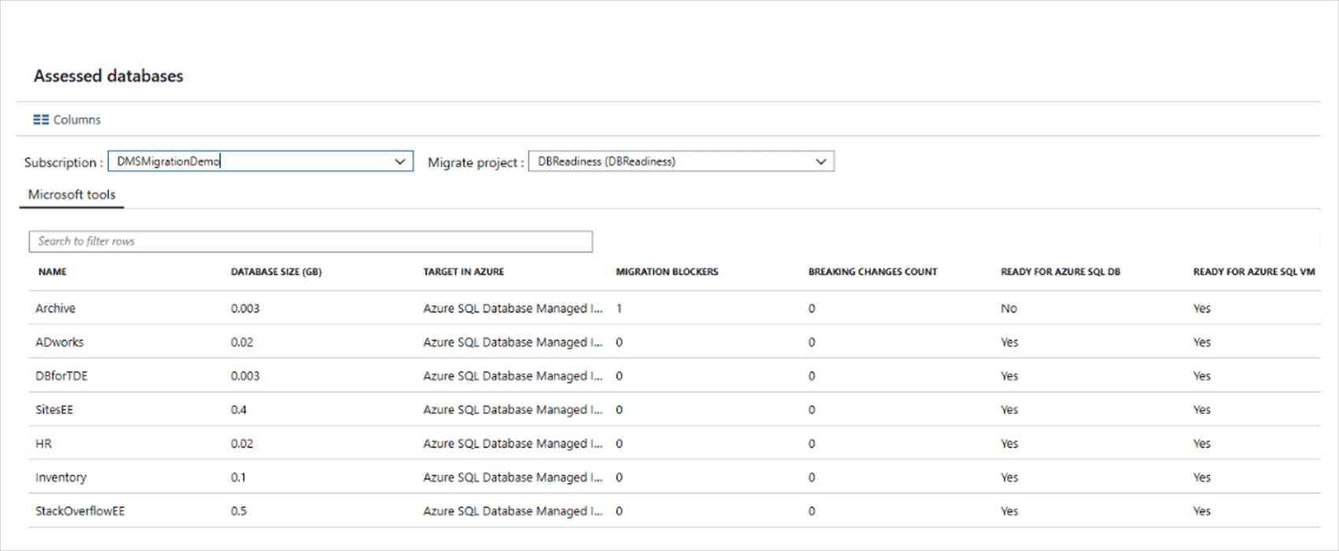
Task: Click DBforTDE's Azure target cell
Action: tap(513, 376)
